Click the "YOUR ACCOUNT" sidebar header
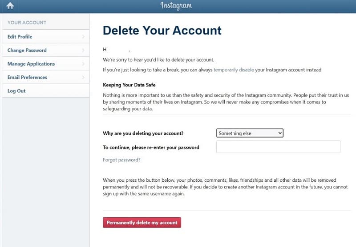 coord(27,23)
